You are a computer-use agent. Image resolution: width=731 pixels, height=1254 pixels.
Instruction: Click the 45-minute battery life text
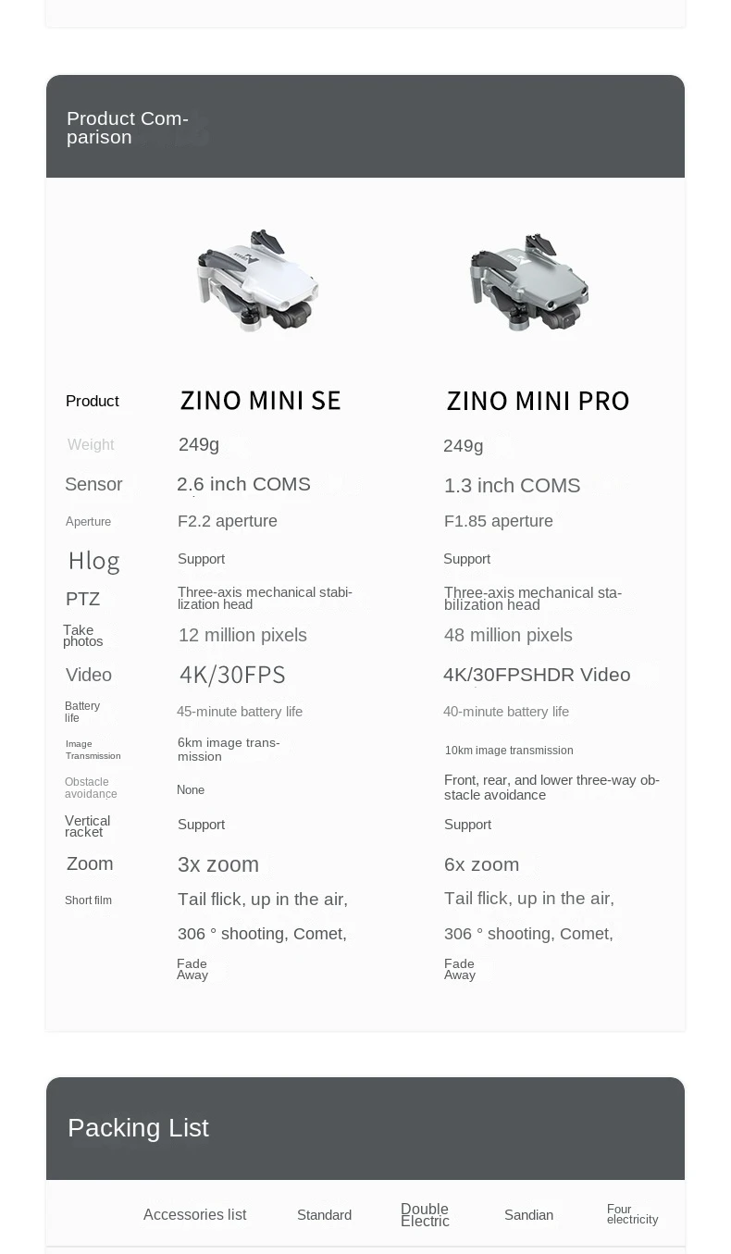(240, 712)
